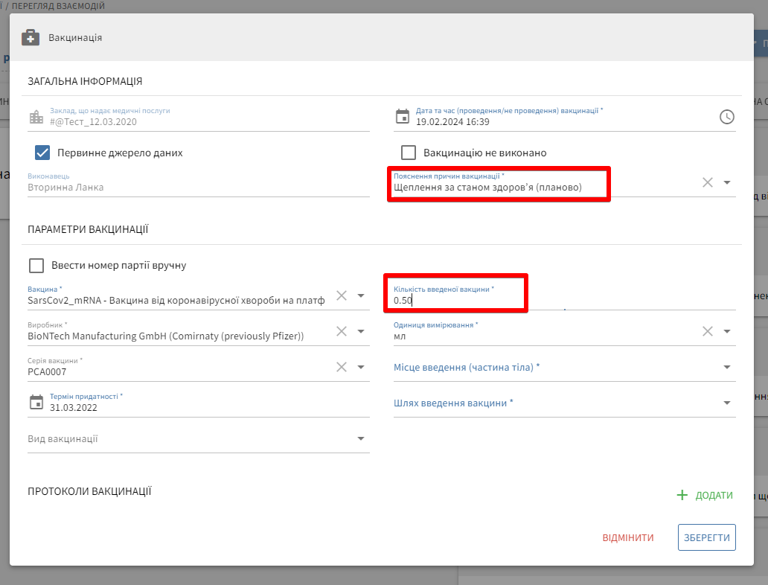
Task: Click calendar icon next to Термін придатності
Action: pyautogui.click(x=36, y=403)
